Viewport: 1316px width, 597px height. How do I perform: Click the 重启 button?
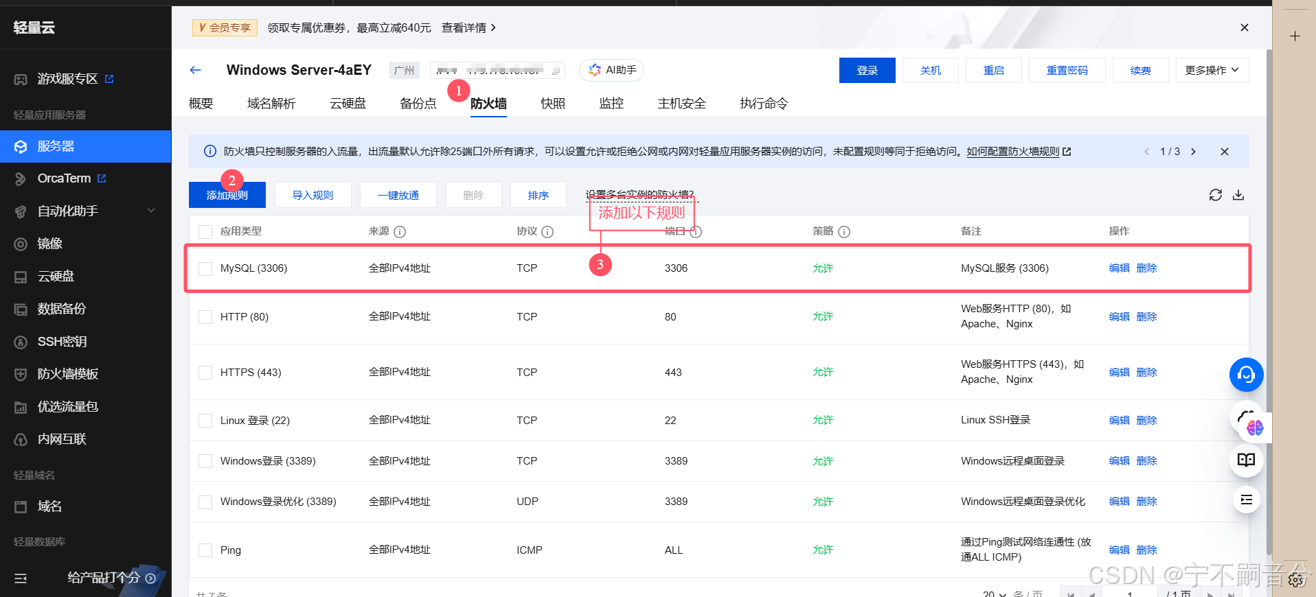pyautogui.click(x=994, y=70)
